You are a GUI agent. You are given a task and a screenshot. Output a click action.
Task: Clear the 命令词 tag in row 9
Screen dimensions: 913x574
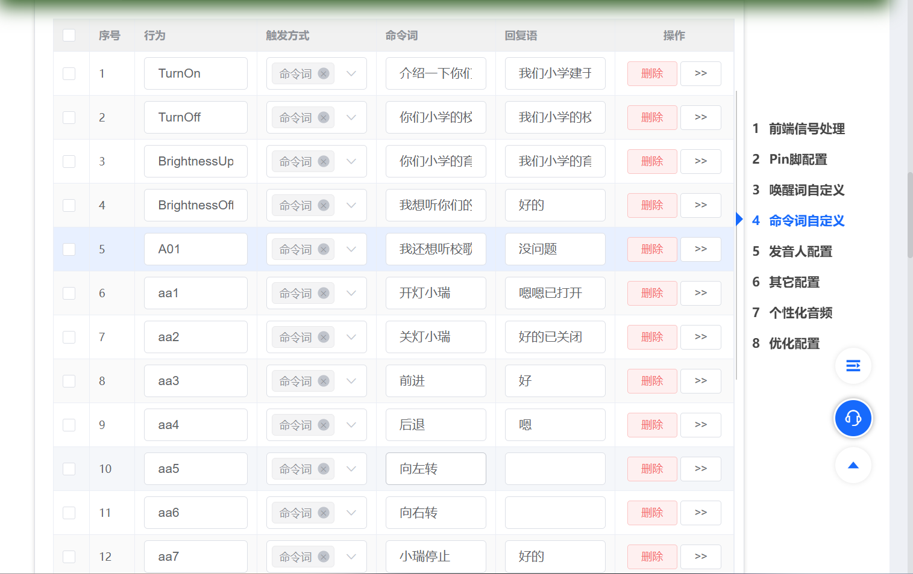(324, 425)
